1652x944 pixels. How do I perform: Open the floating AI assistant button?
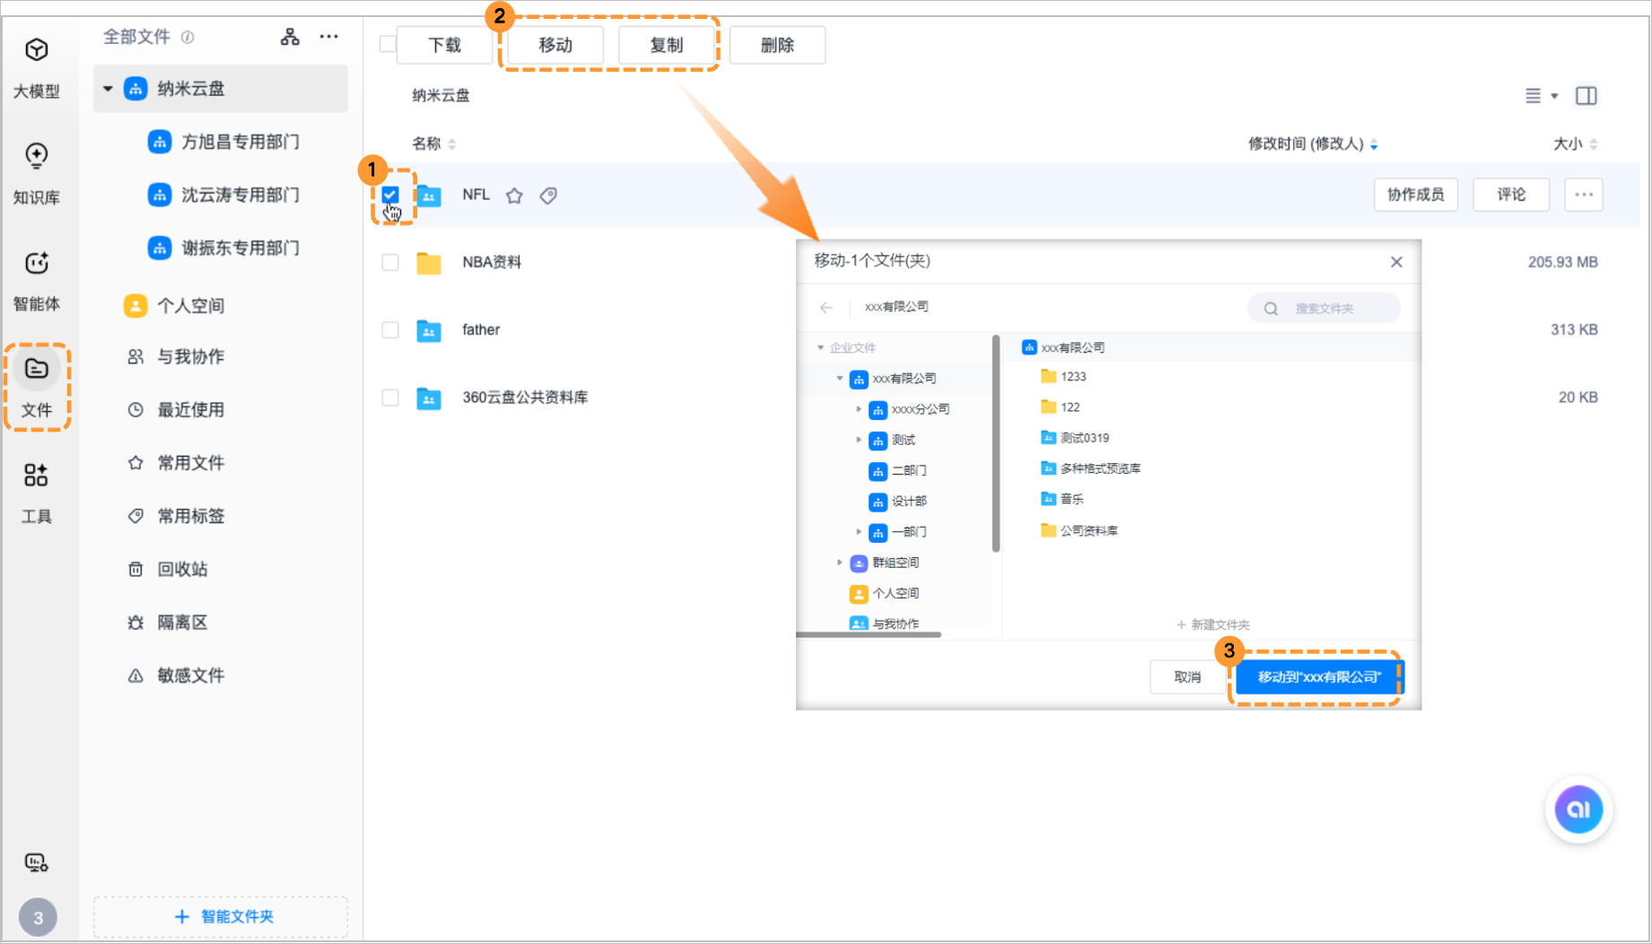click(x=1578, y=809)
